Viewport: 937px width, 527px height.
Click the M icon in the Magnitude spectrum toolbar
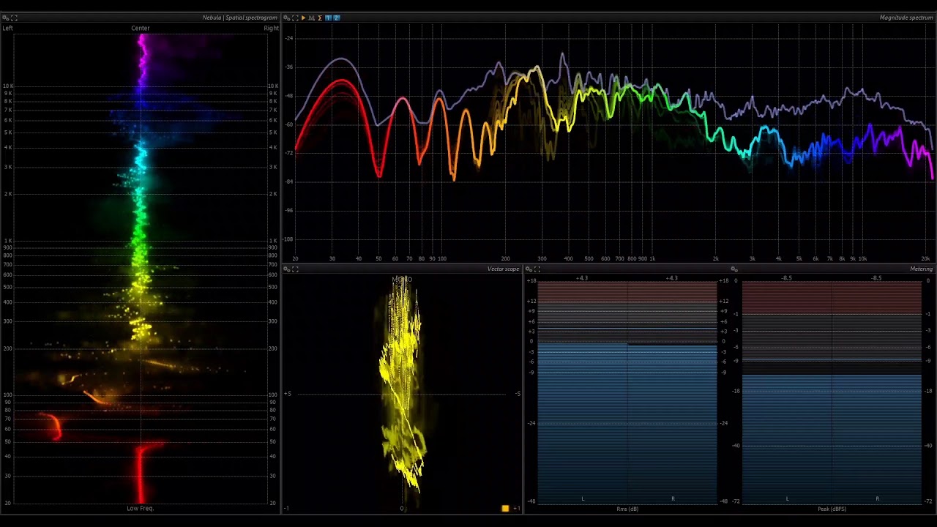pos(311,18)
